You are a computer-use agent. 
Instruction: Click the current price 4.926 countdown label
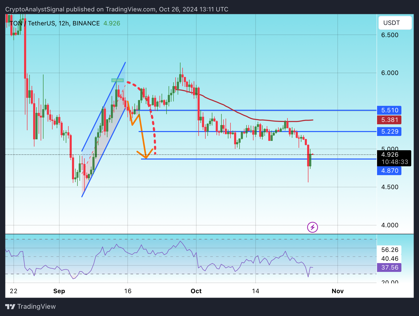click(394, 158)
